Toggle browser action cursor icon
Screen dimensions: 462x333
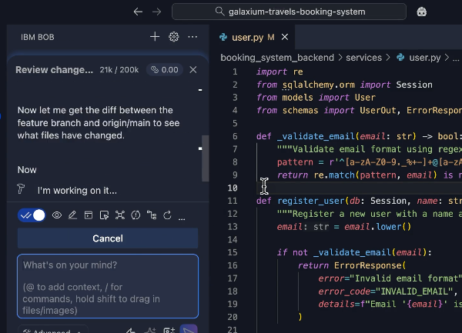coord(104,215)
